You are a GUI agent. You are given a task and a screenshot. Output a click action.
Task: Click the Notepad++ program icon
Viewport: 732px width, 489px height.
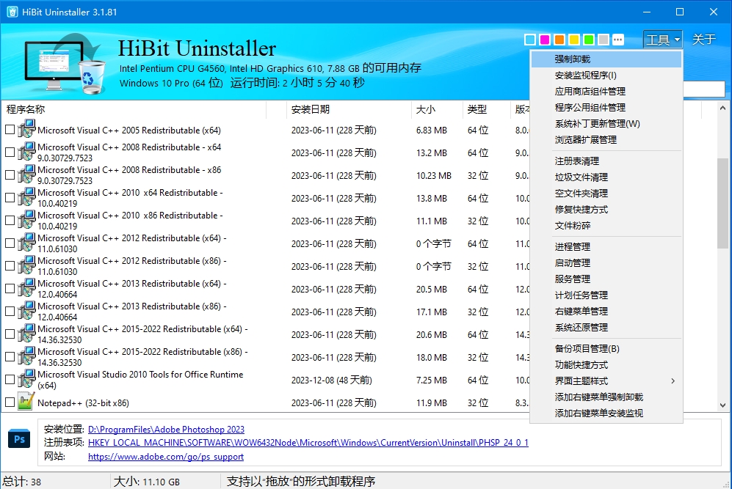pos(26,402)
